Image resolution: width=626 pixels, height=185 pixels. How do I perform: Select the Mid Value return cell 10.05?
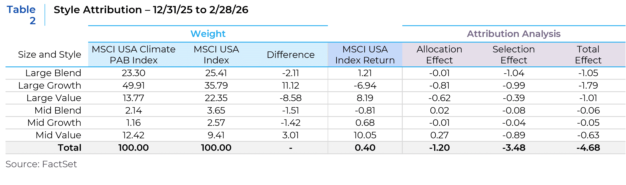click(365, 135)
